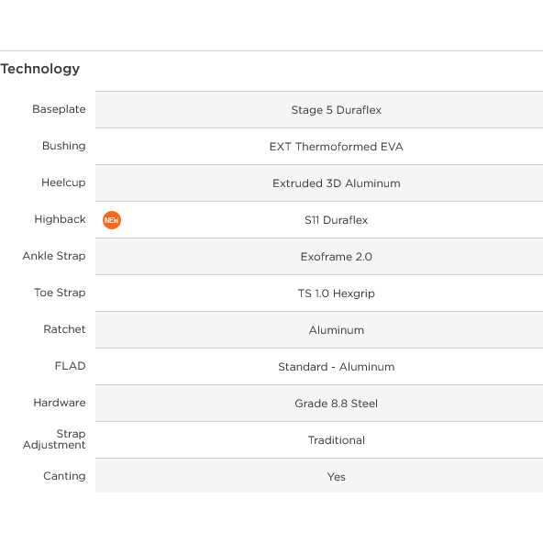The width and height of the screenshot is (543, 543).
Task: Select EXT Thermoformed EVA text
Action: click(x=337, y=147)
